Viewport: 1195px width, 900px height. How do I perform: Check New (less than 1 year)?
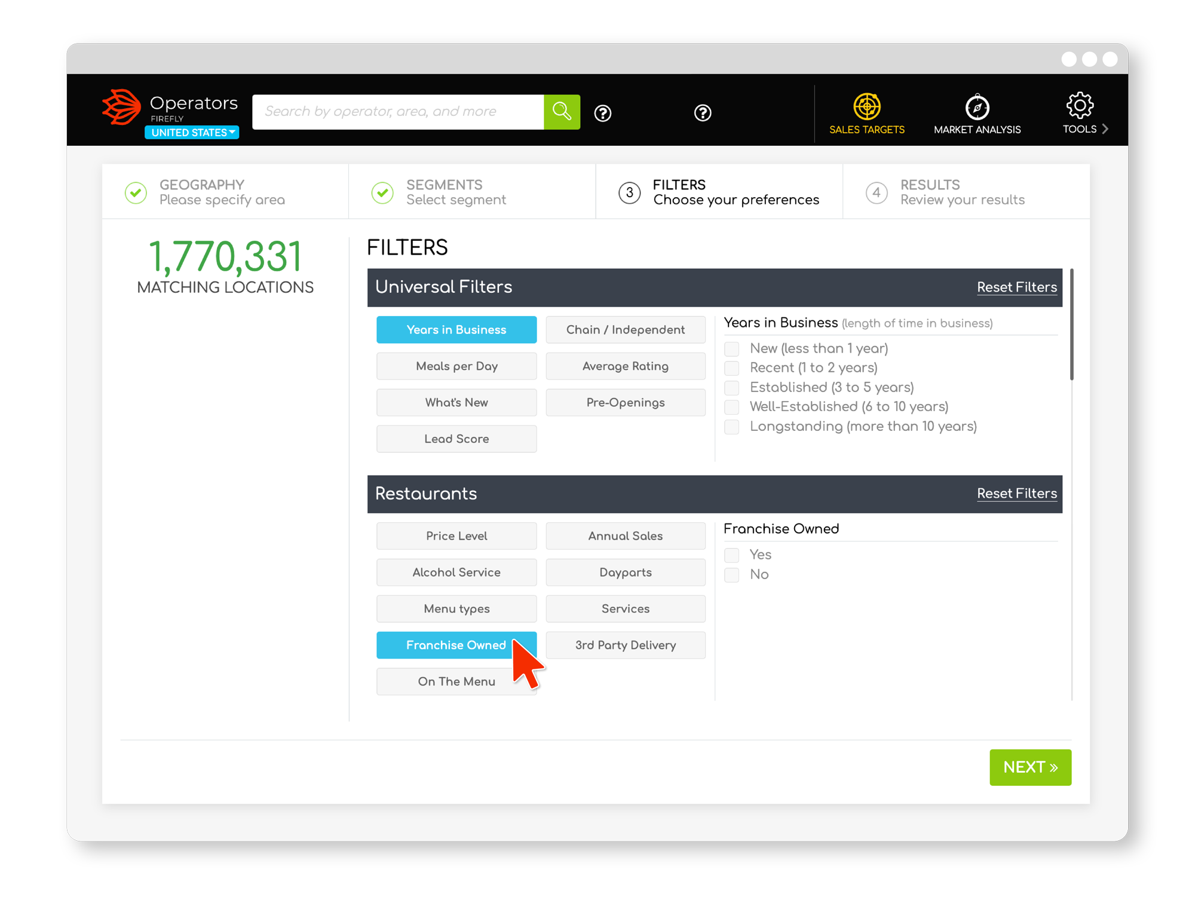(x=731, y=349)
